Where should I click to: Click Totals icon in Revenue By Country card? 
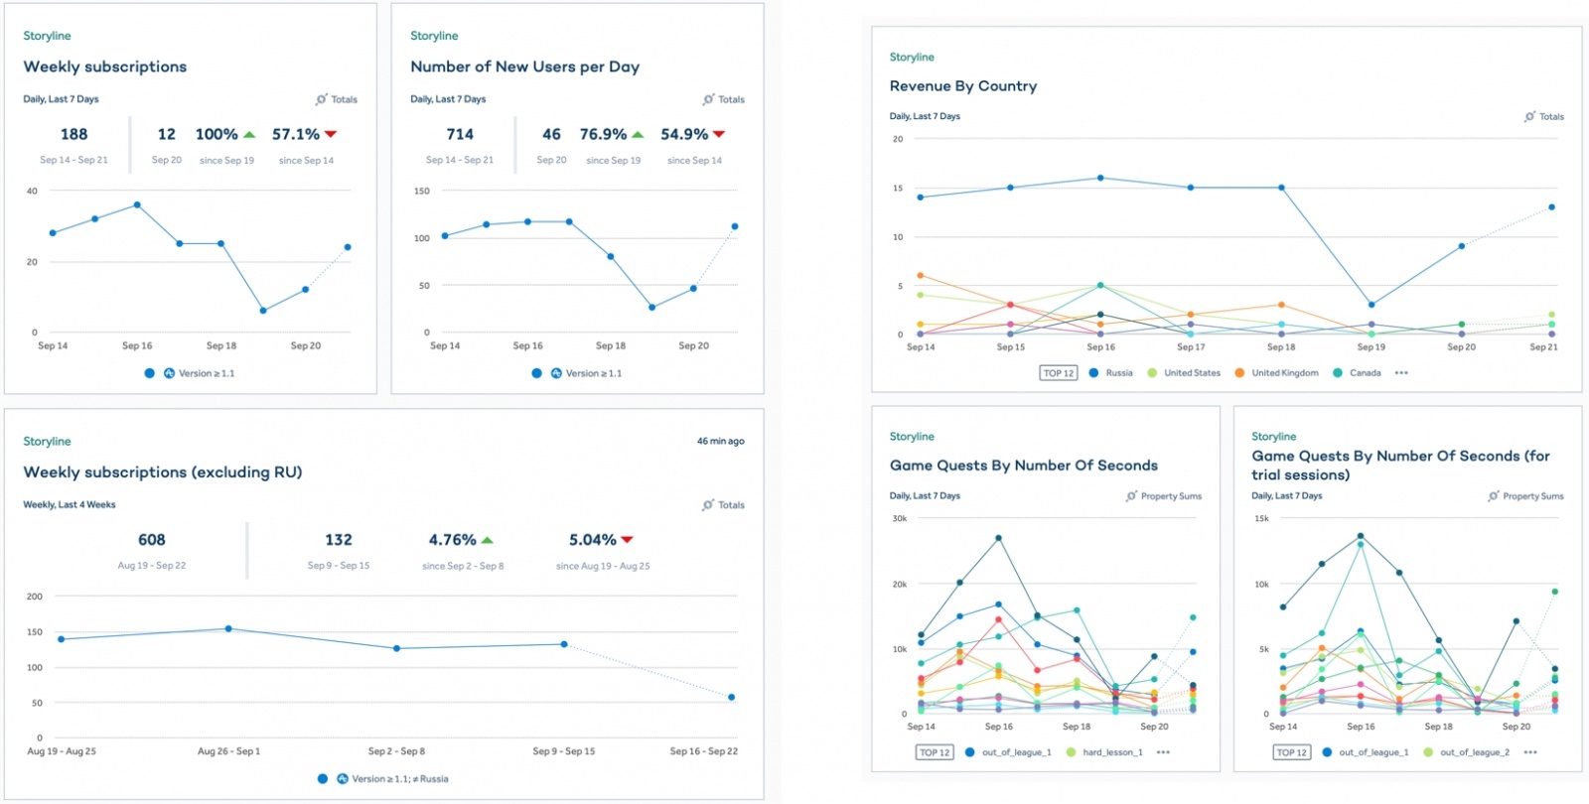point(1530,116)
